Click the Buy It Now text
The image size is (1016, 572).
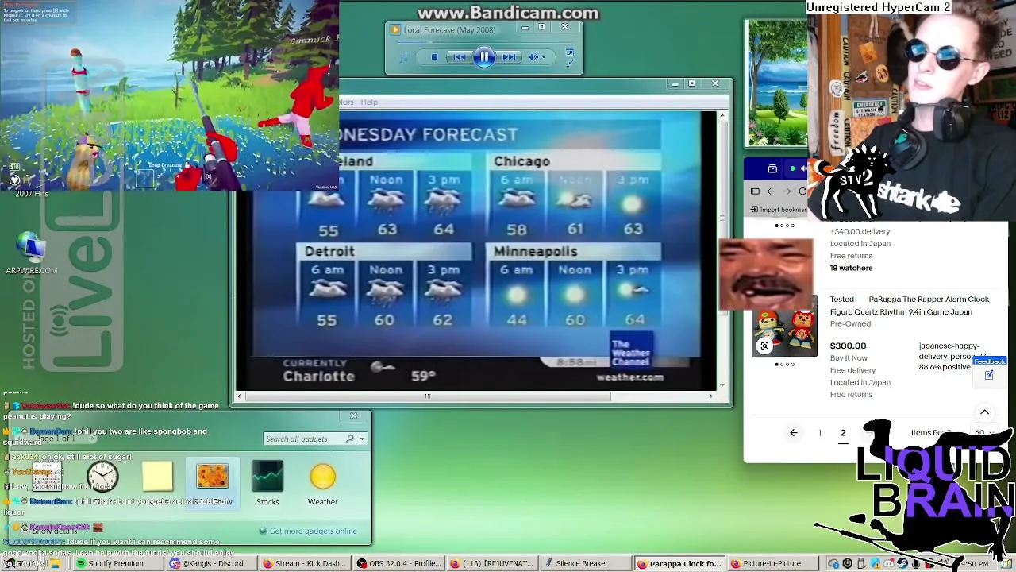[849, 358]
